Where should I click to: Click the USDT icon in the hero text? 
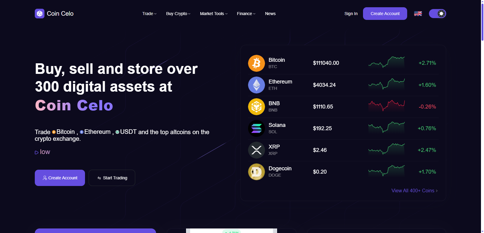point(117,132)
